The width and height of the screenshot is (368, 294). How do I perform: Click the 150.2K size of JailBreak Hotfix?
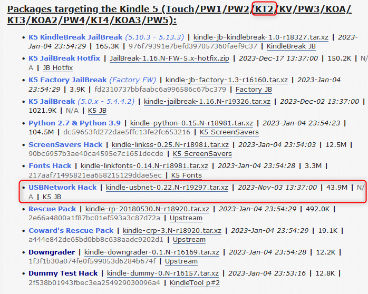click(340, 58)
